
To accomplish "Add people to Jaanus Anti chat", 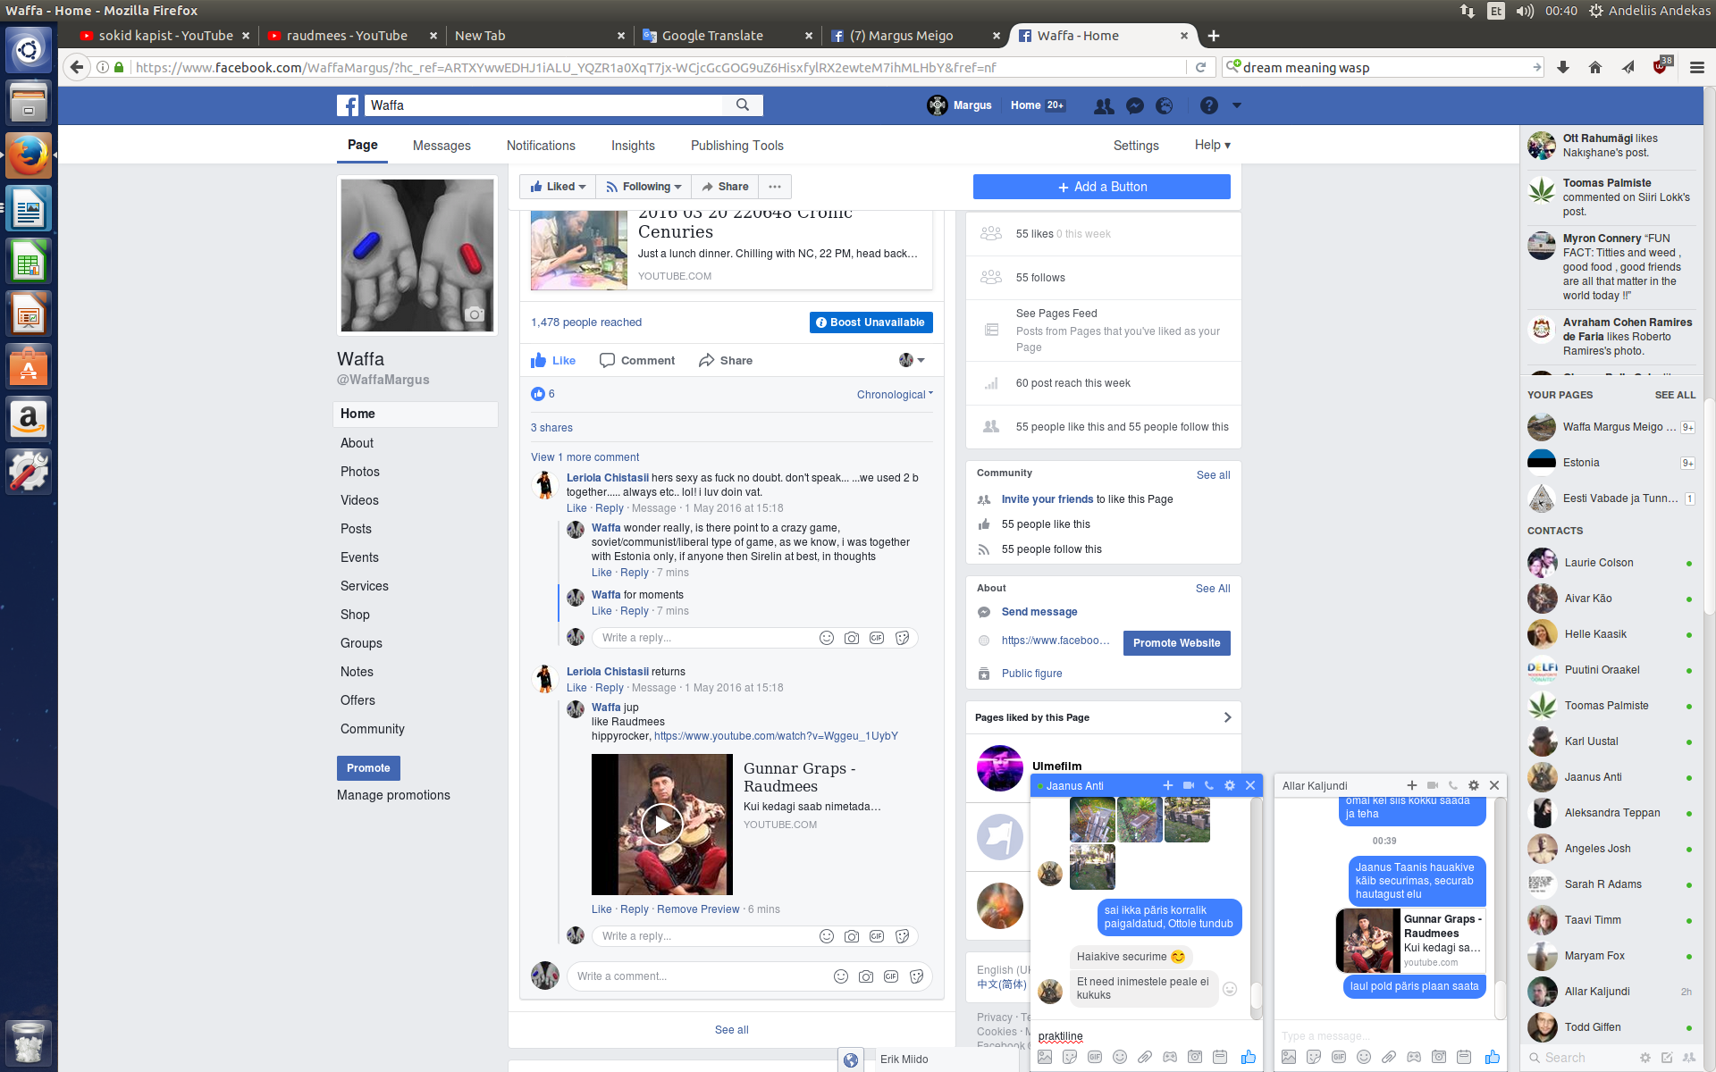I will point(1168,785).
